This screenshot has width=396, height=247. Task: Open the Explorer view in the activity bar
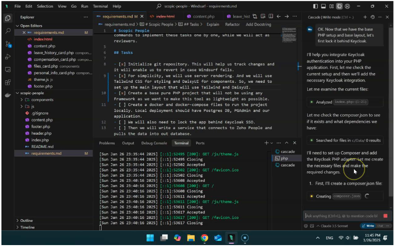point(8,18)
